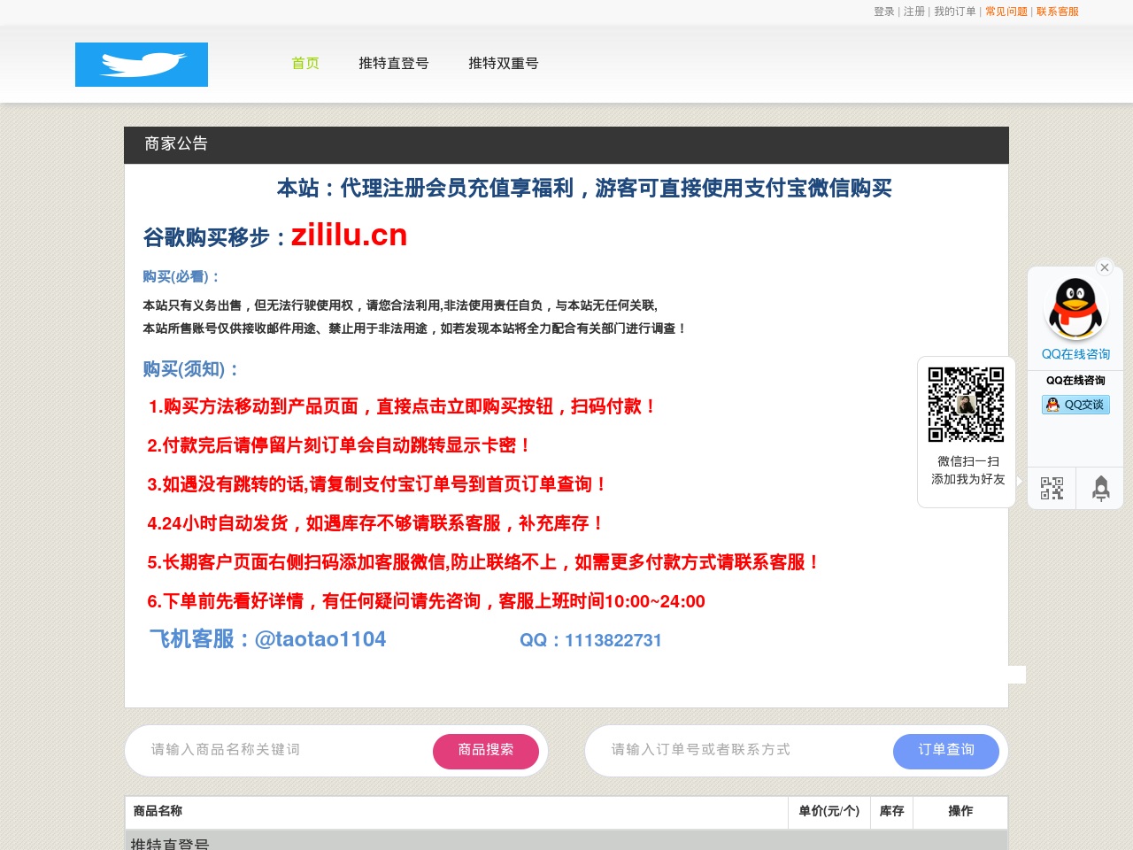Focus the order number query field

coord(744,750)
